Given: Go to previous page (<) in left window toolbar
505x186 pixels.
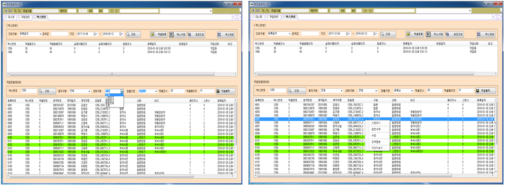Looking at the screenshot, I should 112,11.
